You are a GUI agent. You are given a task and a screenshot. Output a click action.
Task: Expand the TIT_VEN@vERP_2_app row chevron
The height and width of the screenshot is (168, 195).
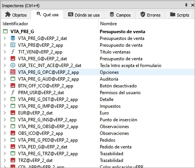tap(5, 52)
